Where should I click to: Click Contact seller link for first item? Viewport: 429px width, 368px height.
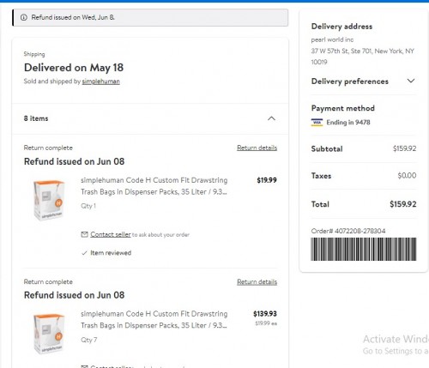pos(111,234)
